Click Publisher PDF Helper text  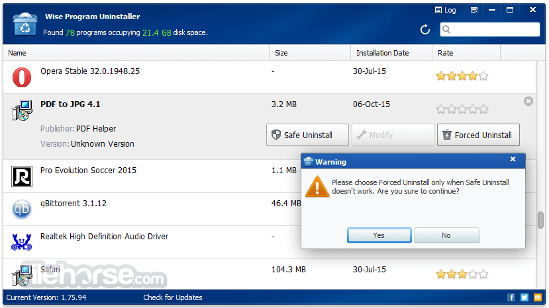click(x=78, y=129)
